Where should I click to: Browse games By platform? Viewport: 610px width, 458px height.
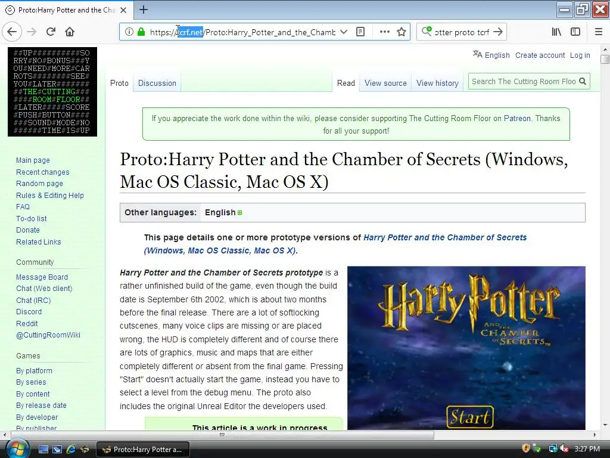click(x=34, y=371)
